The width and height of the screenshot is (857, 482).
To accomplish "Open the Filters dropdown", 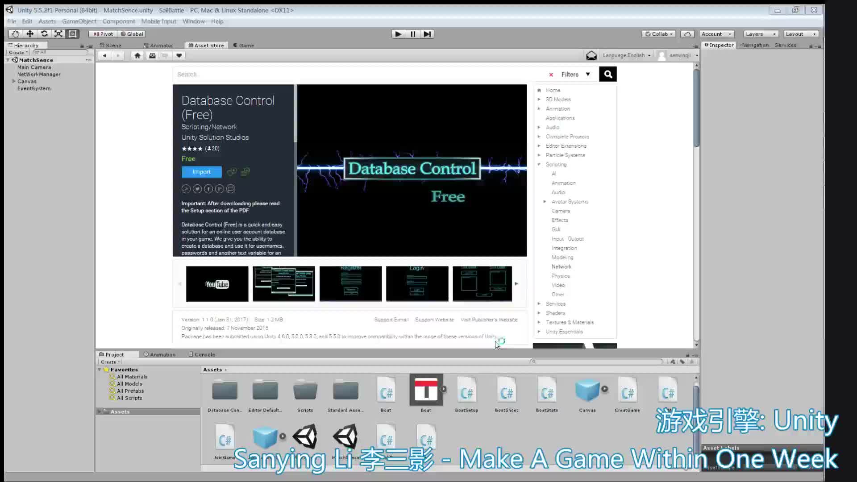I will pos(575,75).
